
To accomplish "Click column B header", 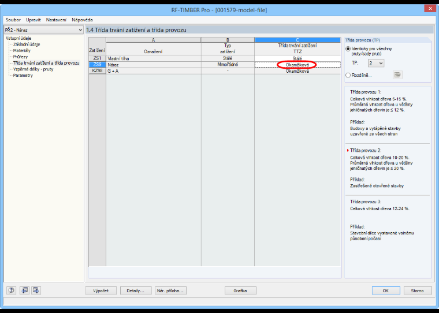I will point(228,40).
